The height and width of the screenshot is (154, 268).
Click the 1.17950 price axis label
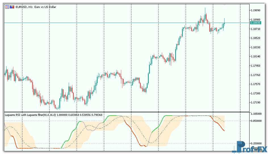click(x=256, y=66)
